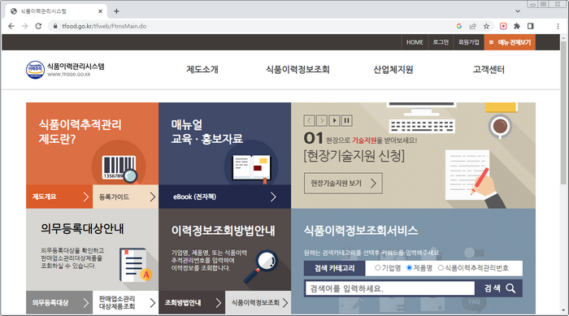The width and height of the screenshot is (569, 316).
Task: Click the document with A badge icon
Action: [136, 265]
